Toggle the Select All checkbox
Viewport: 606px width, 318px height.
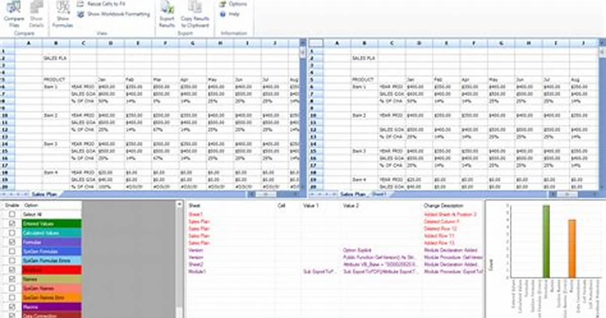coord(12,214)
